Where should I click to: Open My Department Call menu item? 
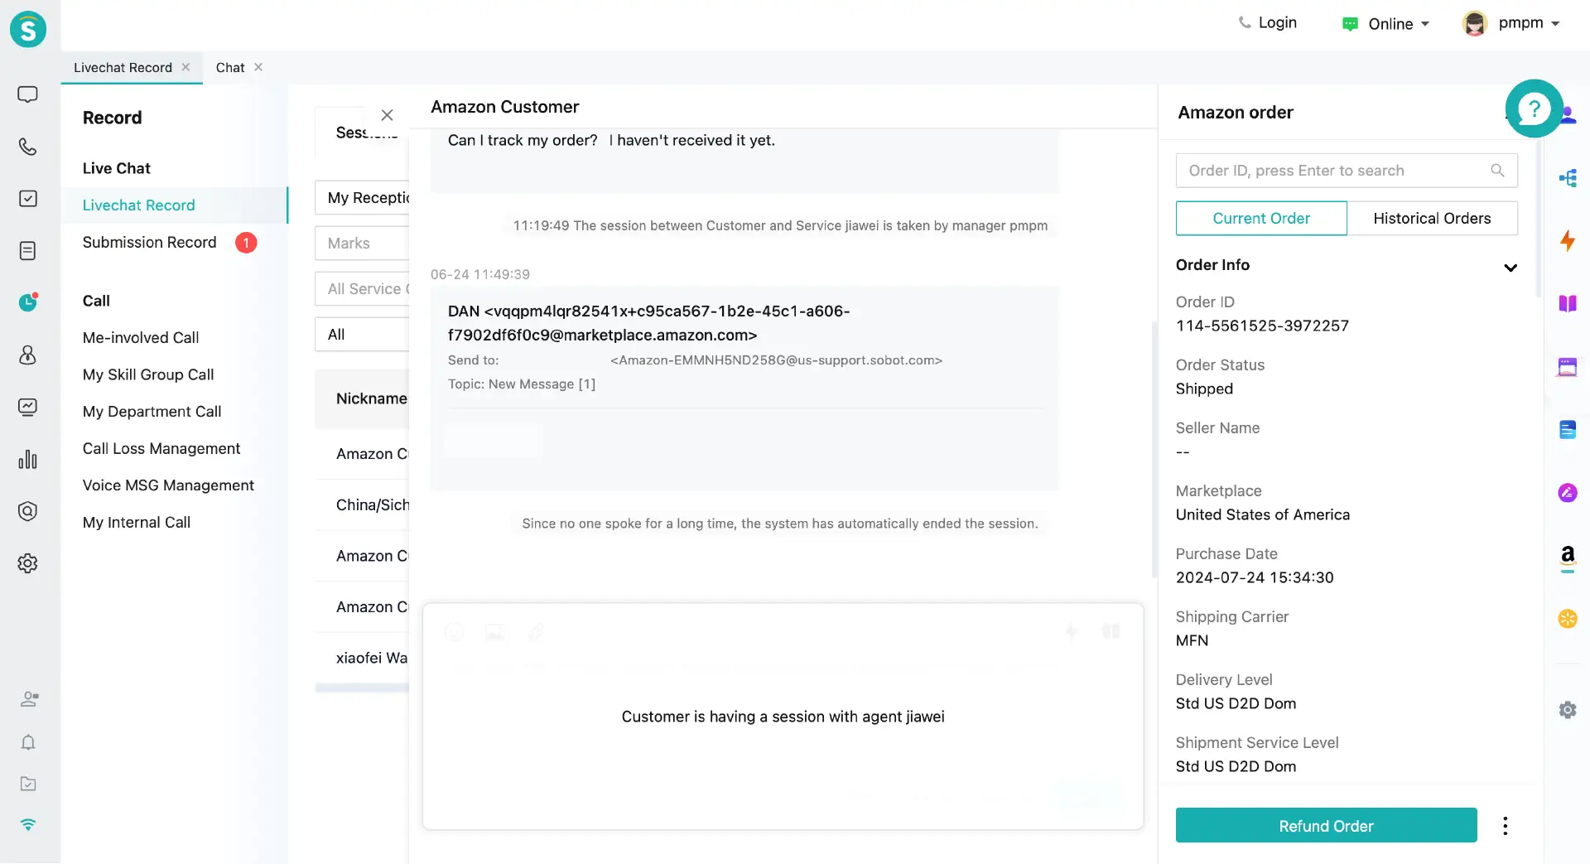[x=152, y=412]
